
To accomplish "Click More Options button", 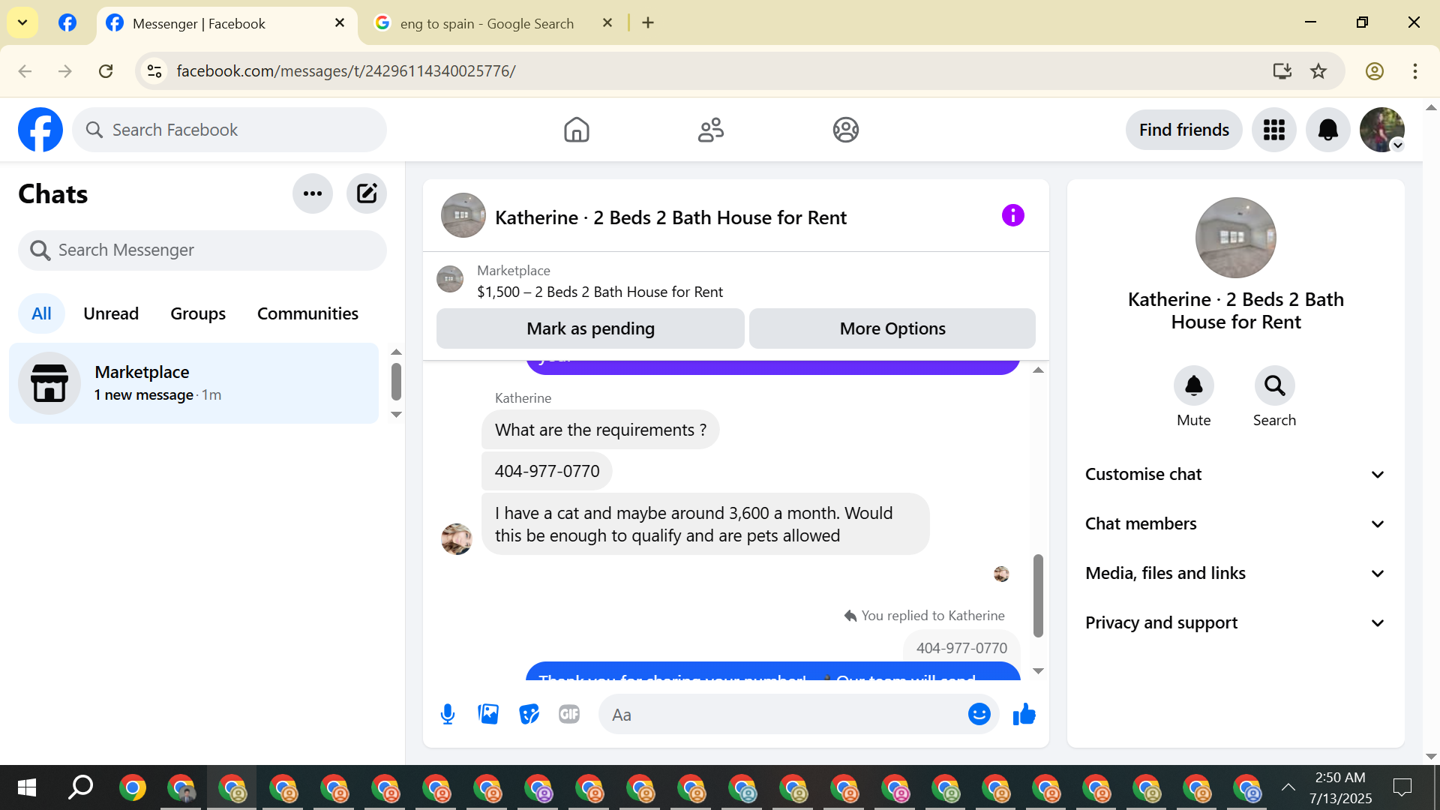I will tap(892, 328).
